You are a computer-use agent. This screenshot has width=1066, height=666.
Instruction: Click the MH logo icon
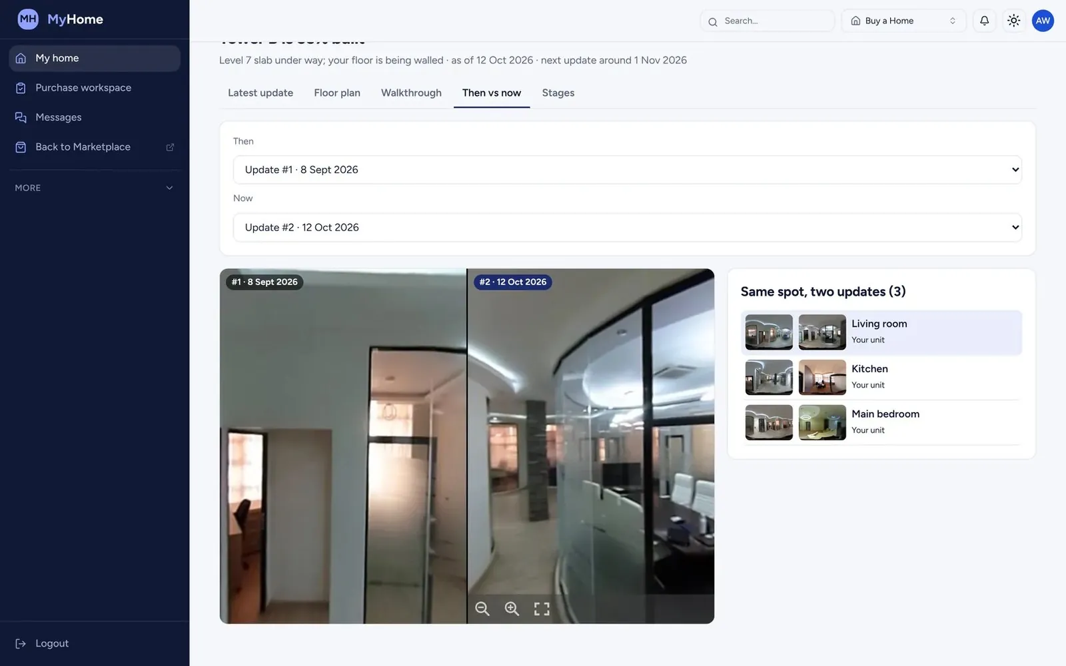click(28, 19)
